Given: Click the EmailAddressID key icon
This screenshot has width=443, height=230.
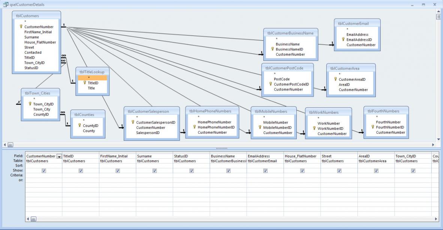Looking at the screenshot, I should pyautogui.click(x=343, y=39).
